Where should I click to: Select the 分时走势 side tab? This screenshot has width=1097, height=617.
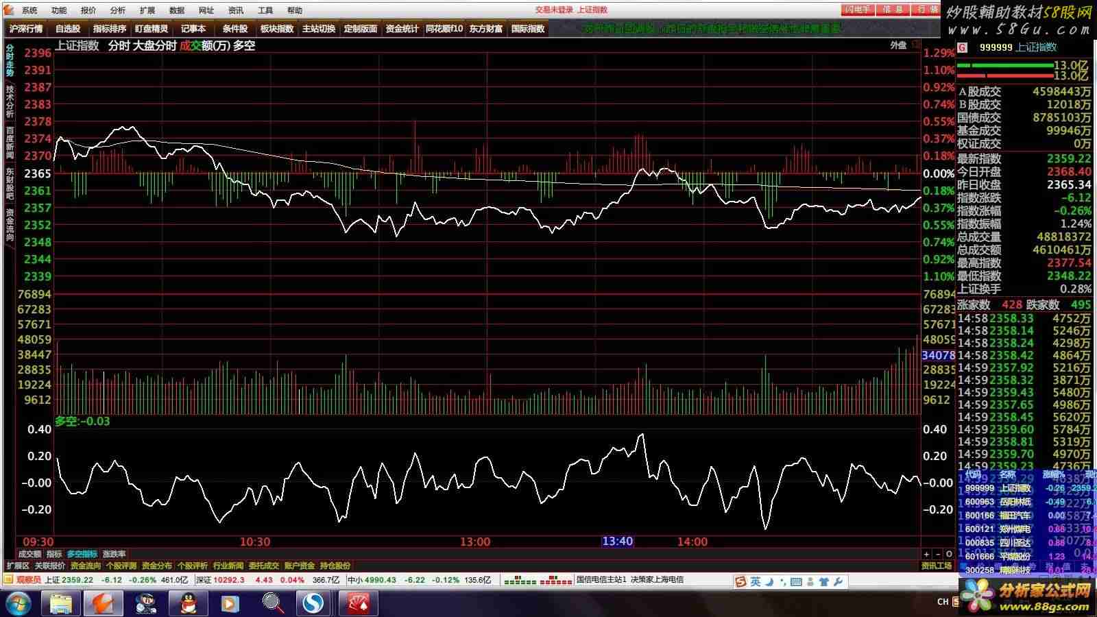(x=10, y=60)
